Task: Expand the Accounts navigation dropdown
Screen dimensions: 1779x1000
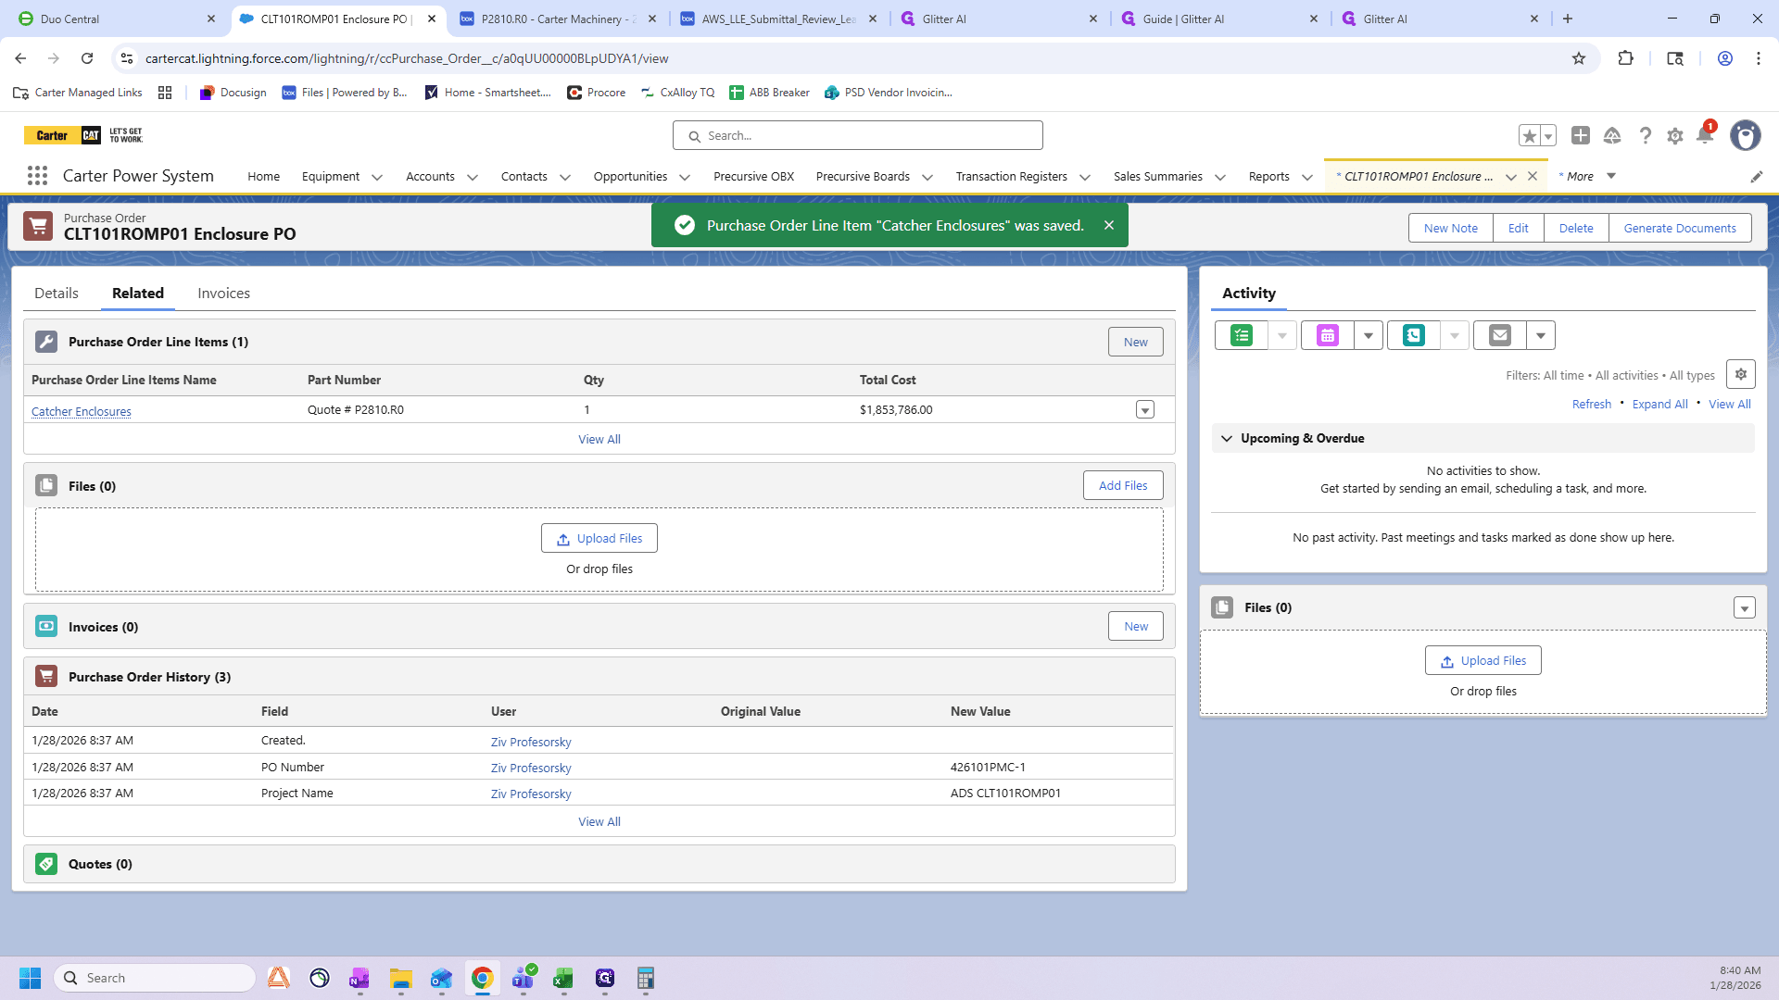Action: tap(473, 177)
